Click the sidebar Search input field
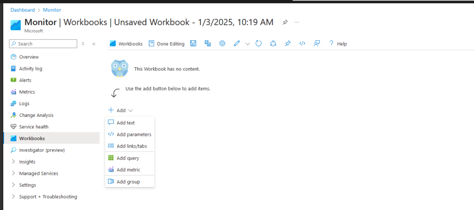The height and width of the screenshot is (210, 474). click(x=45, y=44)
